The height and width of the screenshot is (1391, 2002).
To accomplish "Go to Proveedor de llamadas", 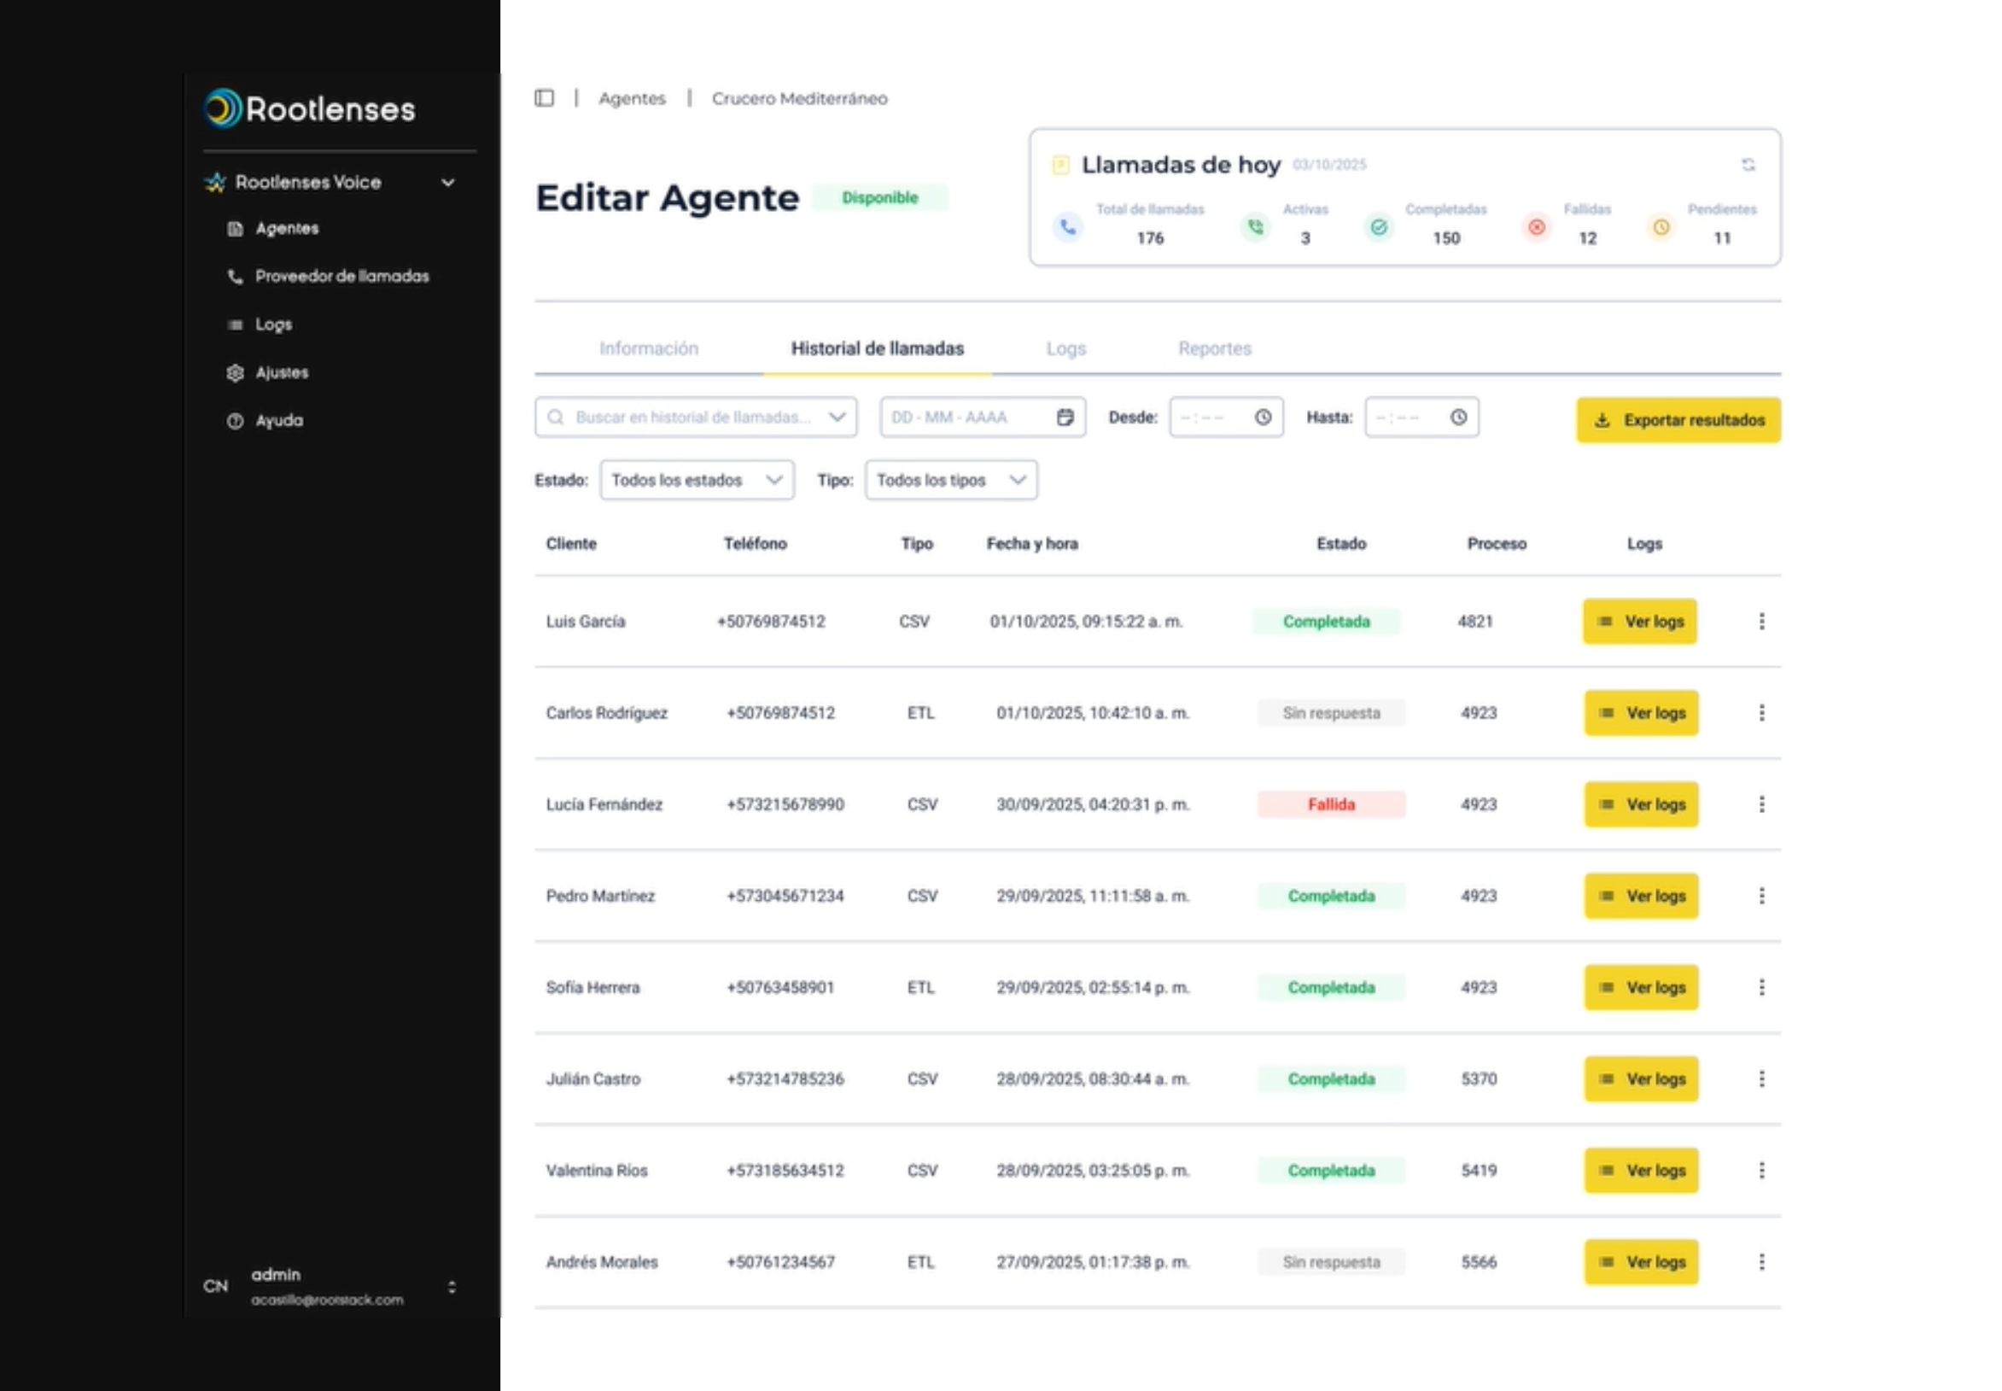I will (341, 277).
